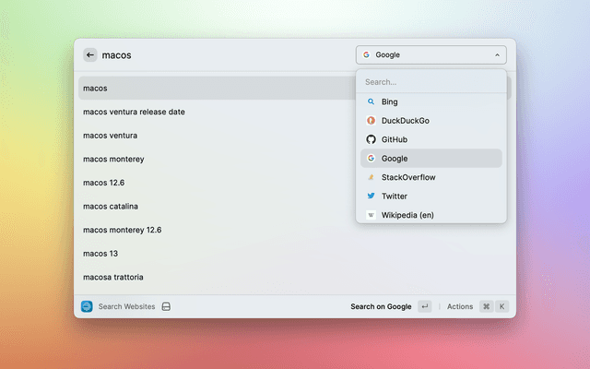Choose Google from the engine list
Image resolution: width=590 pixels, height=369 pixels.
pyautogui.click(x=395, y=159)
